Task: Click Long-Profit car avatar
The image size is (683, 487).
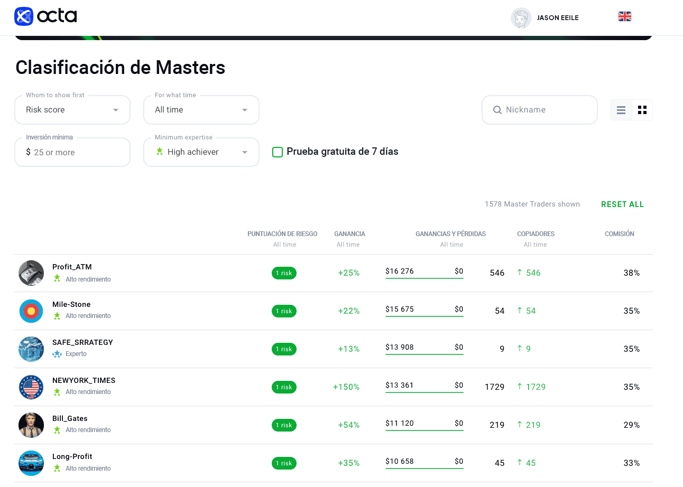Action: point(31,463)
